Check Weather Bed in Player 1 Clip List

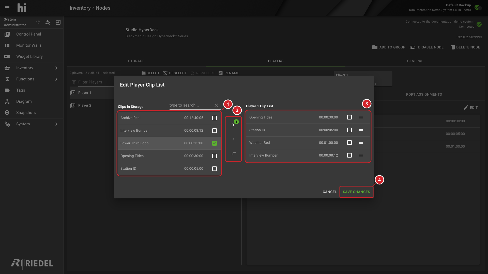pos(349,143)
